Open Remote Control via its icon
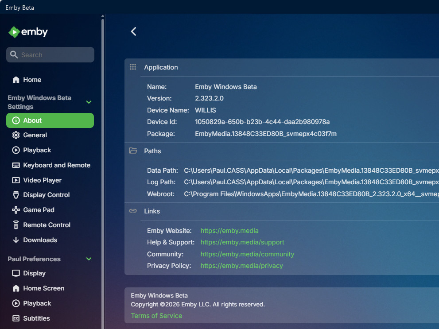439x329 pixels. click(x=16, y=225)
